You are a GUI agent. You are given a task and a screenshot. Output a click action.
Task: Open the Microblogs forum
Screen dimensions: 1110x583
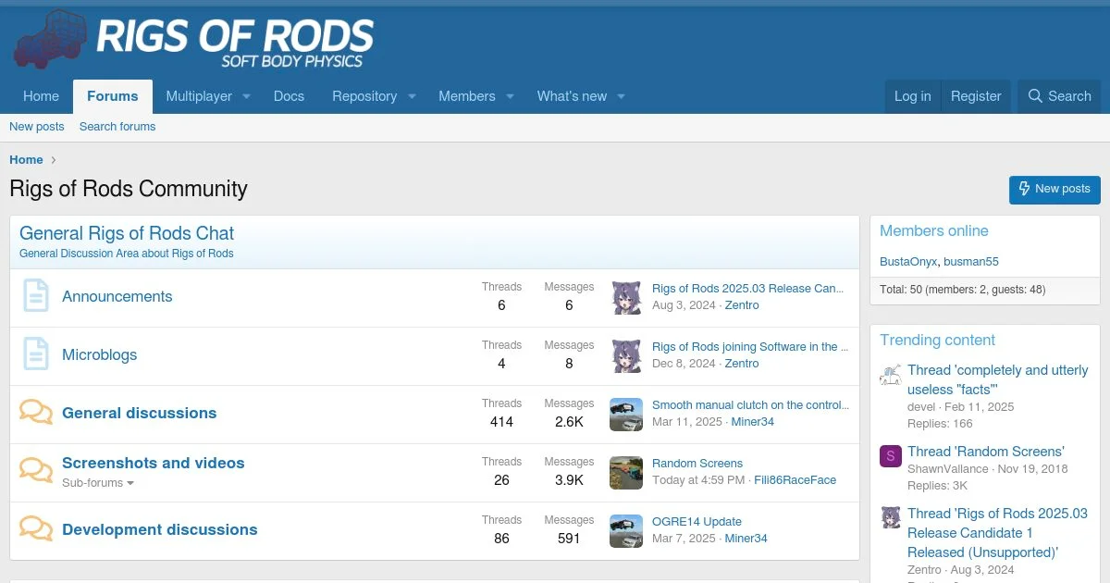click(100, 354)
